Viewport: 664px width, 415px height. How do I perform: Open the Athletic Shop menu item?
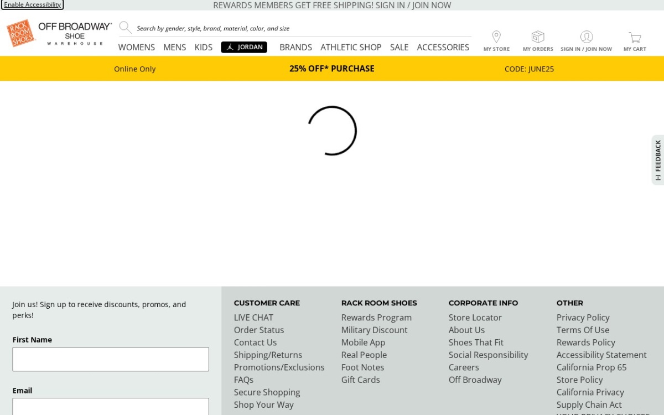351,48
